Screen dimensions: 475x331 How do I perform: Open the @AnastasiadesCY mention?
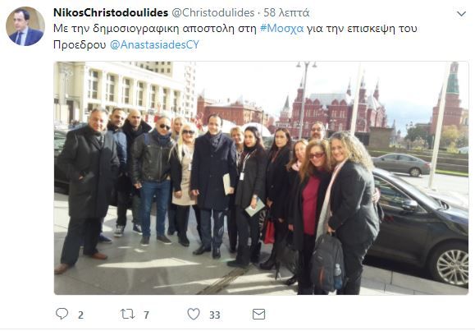[x=154, y=45]
